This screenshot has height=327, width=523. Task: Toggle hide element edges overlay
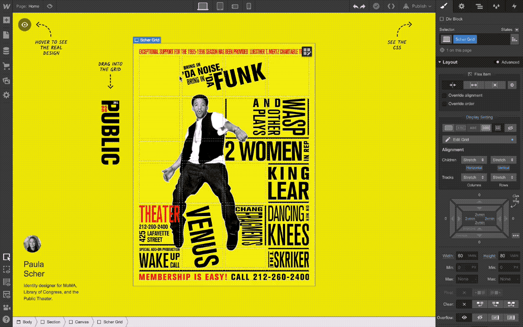pyautogui.click(x=6, y=269)
